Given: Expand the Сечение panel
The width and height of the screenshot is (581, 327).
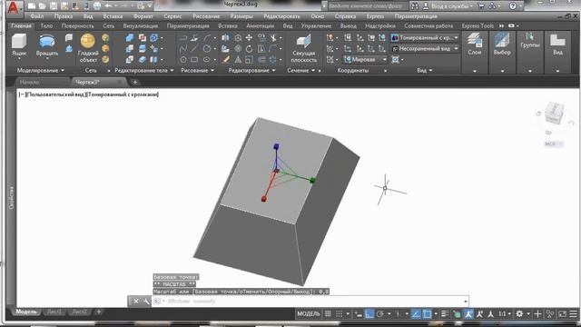Looking at the screenshot, I should [300, 71].
